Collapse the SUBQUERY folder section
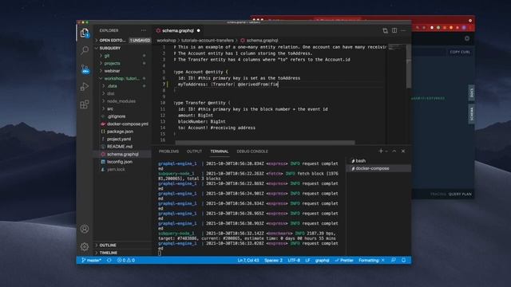 tap(122, 48)
